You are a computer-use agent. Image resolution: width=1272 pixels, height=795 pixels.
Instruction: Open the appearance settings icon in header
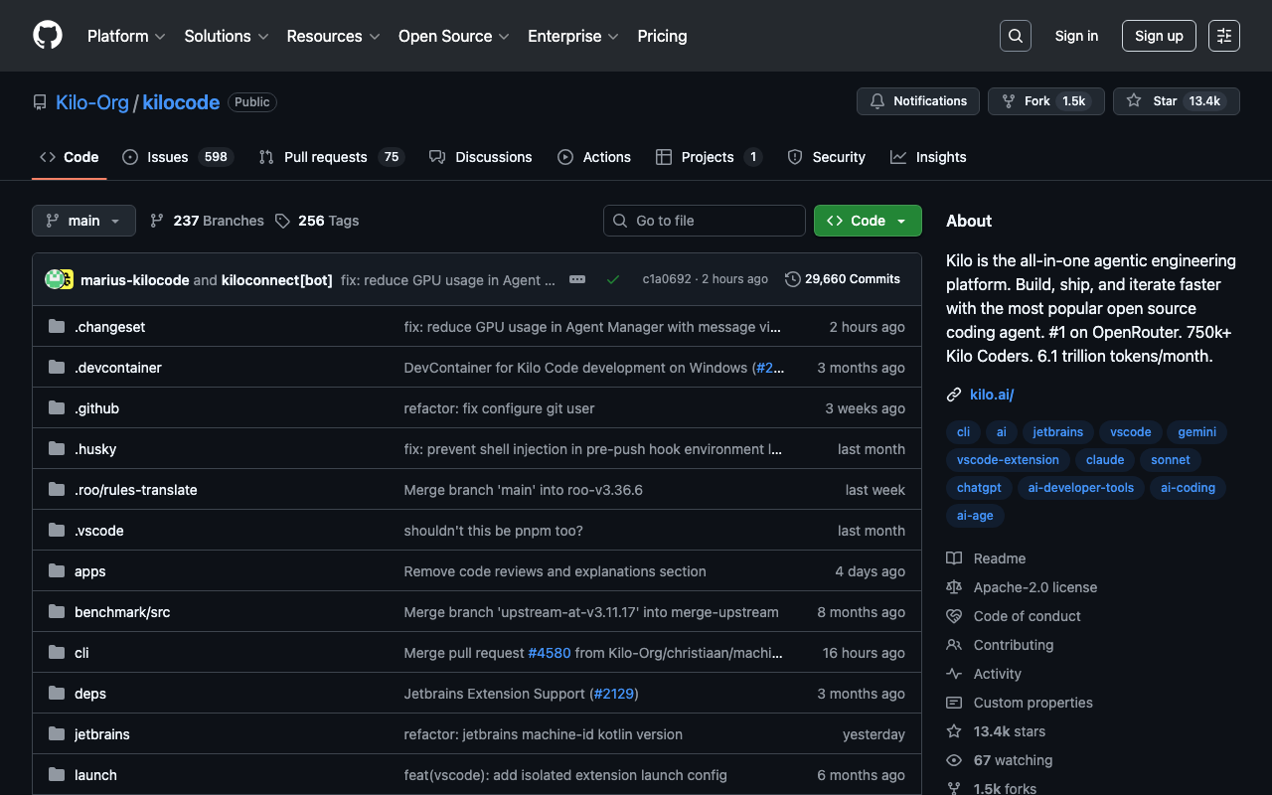click(x=1223, y=36)
